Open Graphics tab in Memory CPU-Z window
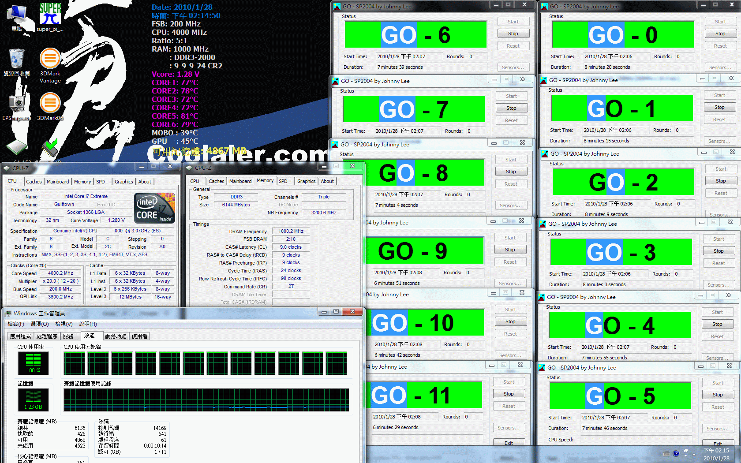Image resolution: width=741 pixels, height=463 pixels. 306,181
